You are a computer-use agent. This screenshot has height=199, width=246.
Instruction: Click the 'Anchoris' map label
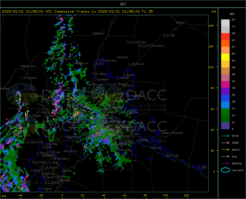coord(70,151)
